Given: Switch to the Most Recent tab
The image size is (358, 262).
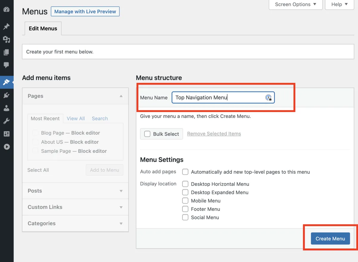Looking at the screenshot, I should coord(45,118).
